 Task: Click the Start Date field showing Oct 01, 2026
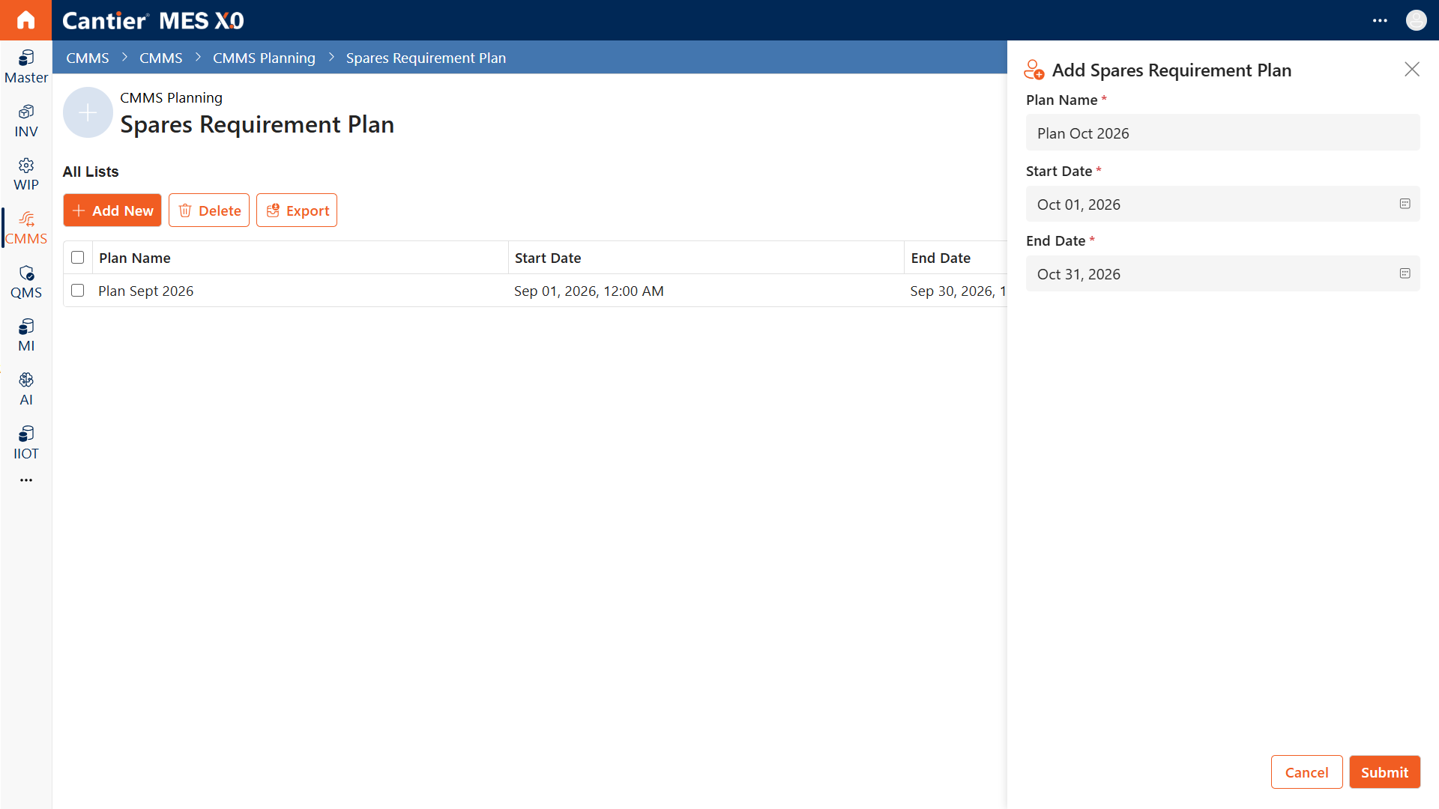pos(1223,204)
